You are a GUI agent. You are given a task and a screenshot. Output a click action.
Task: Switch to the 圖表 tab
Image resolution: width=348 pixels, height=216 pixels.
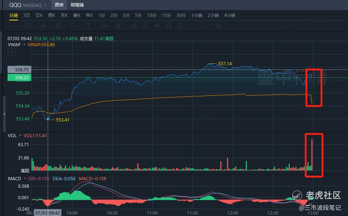tap(59, 5)
